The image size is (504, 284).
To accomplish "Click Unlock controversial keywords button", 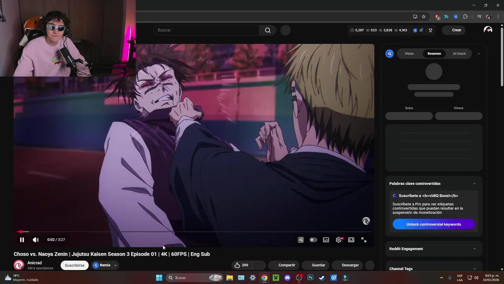I will (x=434, y=224).
